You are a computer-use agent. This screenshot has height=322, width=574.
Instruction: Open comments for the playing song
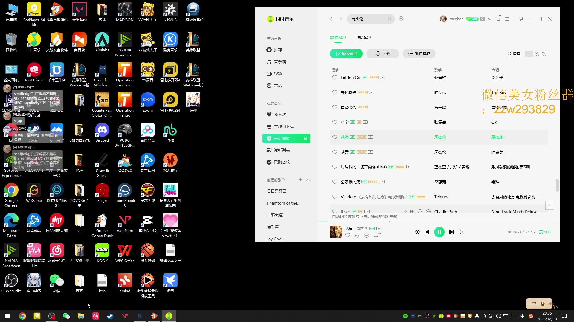tap(376, 235)
